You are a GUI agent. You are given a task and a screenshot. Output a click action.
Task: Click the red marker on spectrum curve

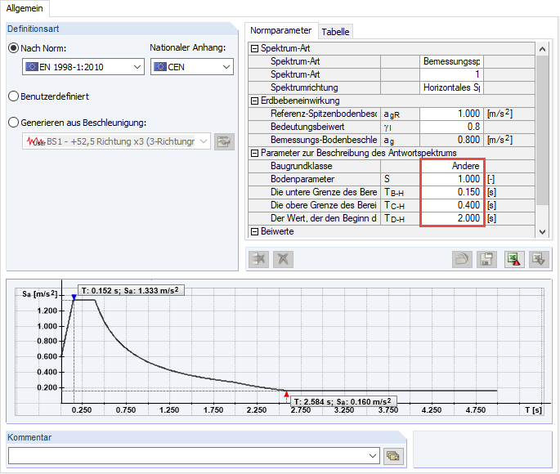[x=286, y=394]
